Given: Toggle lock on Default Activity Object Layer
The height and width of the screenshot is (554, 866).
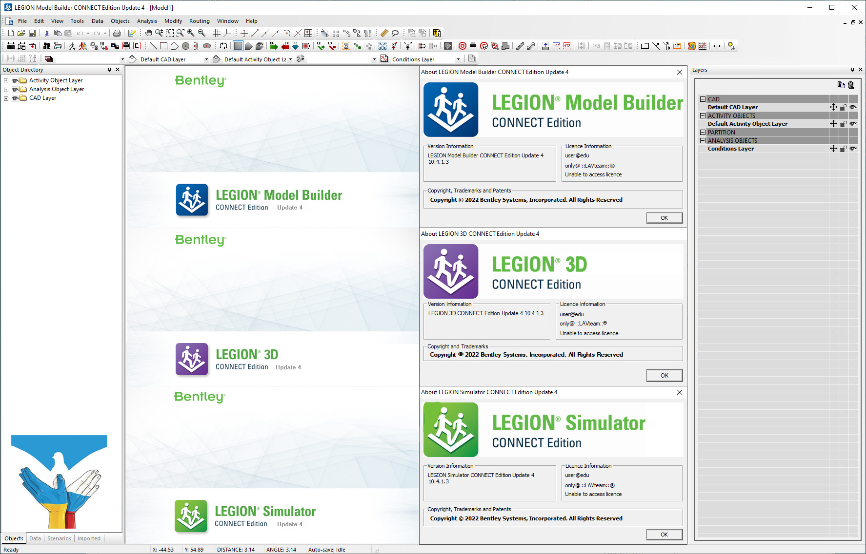Looking at the screenshot, I should coord(843,124).
